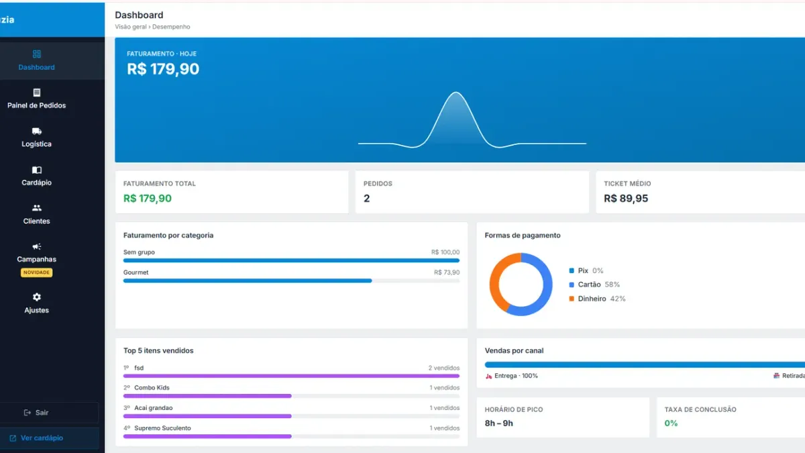Click the green R$ 179,90 total revenue
The image size is (805, 453).
[x=148, y=199]
